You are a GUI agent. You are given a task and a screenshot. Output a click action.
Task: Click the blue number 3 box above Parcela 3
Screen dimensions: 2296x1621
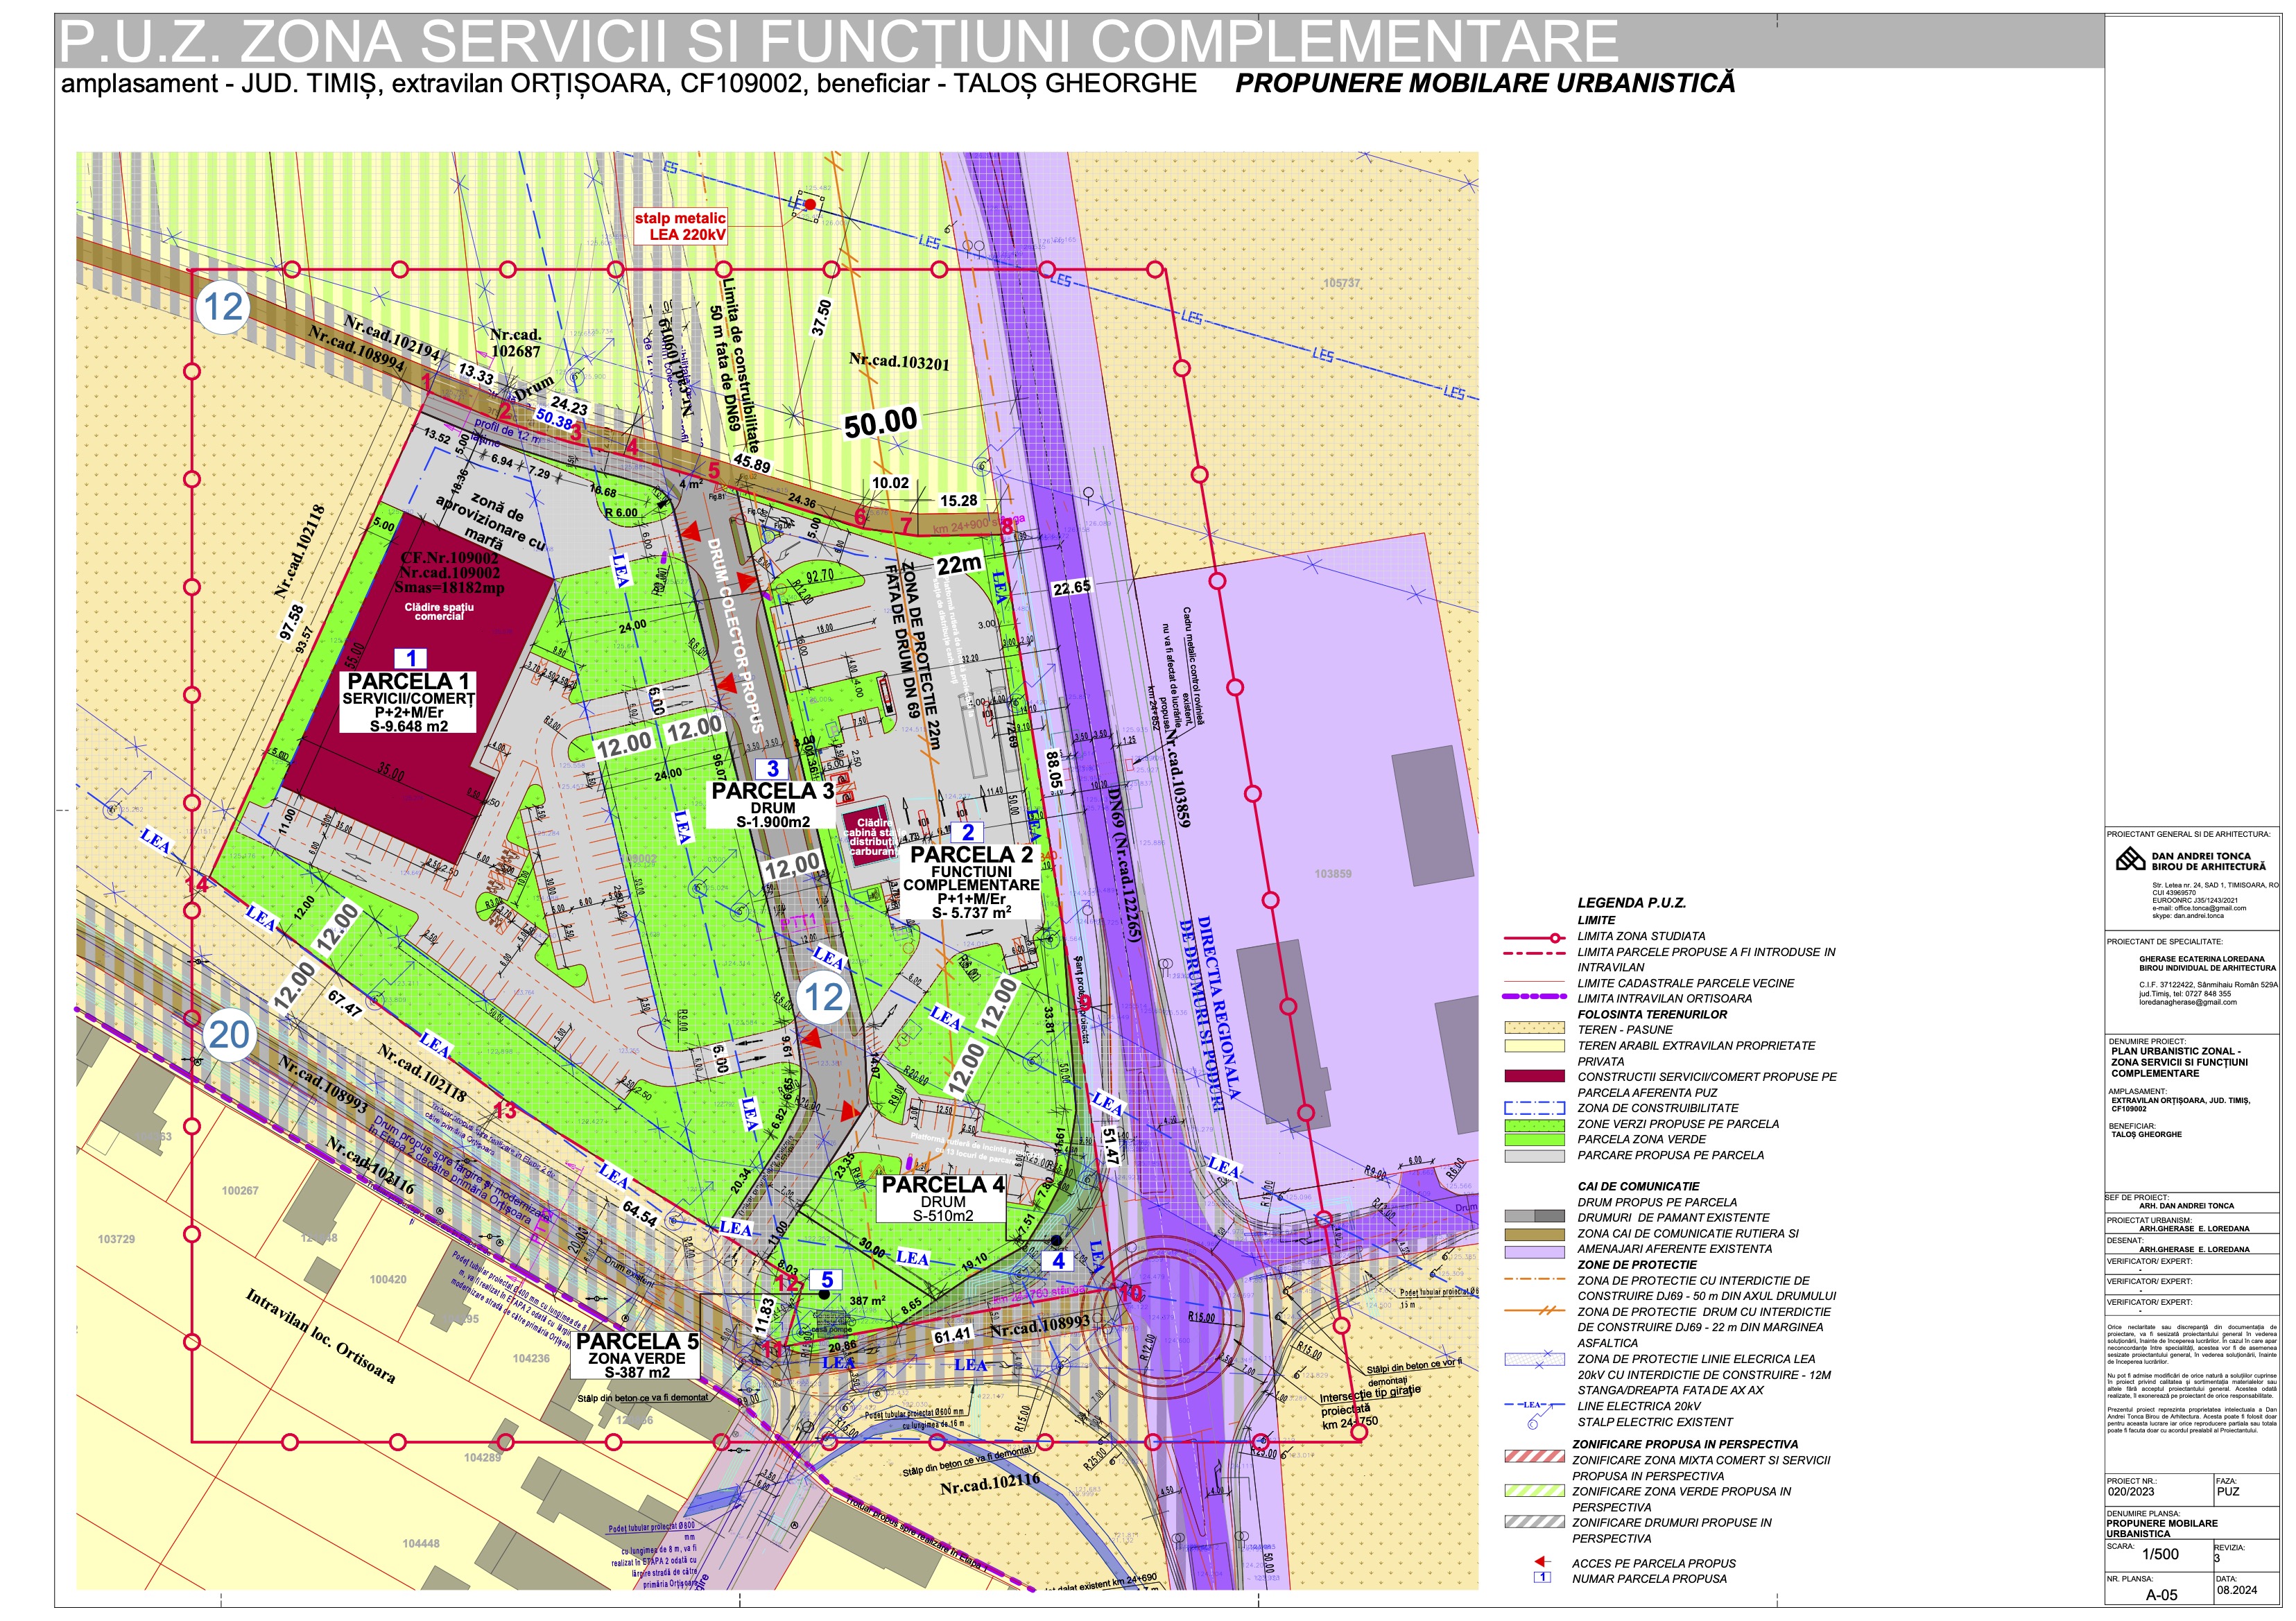coord(772,768)
